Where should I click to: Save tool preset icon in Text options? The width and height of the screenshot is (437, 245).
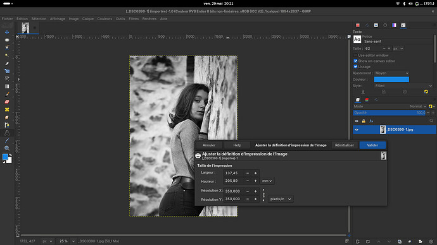[x=363, y=92]
